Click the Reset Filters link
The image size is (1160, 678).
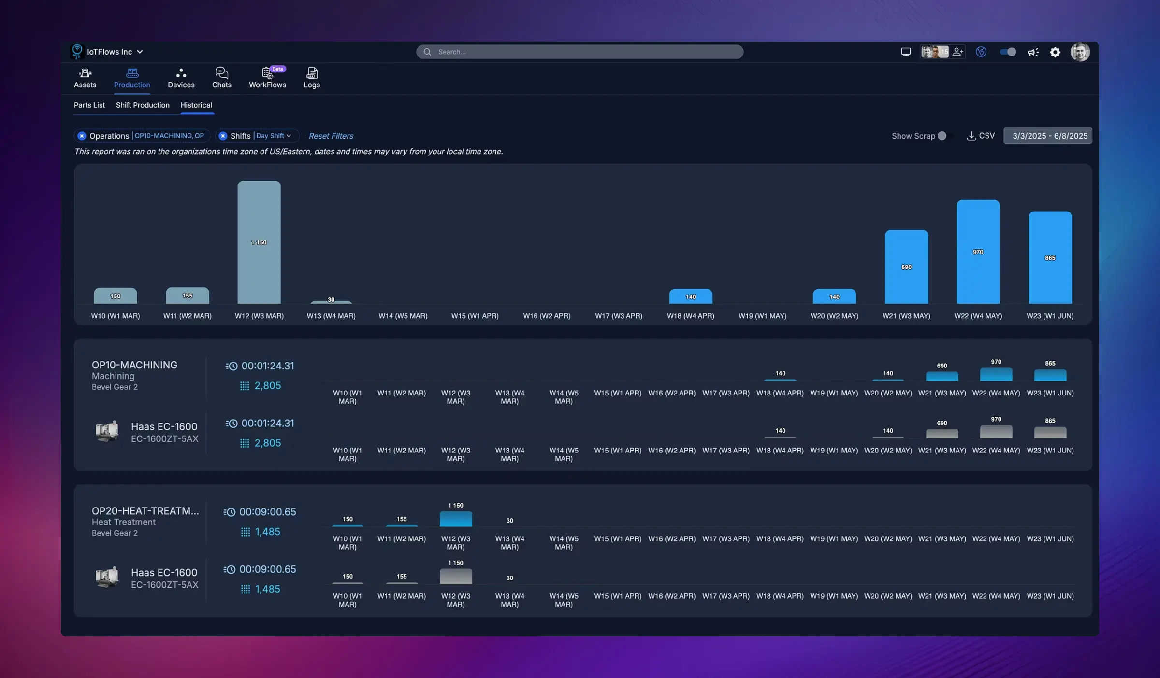[x=331, y=136]
